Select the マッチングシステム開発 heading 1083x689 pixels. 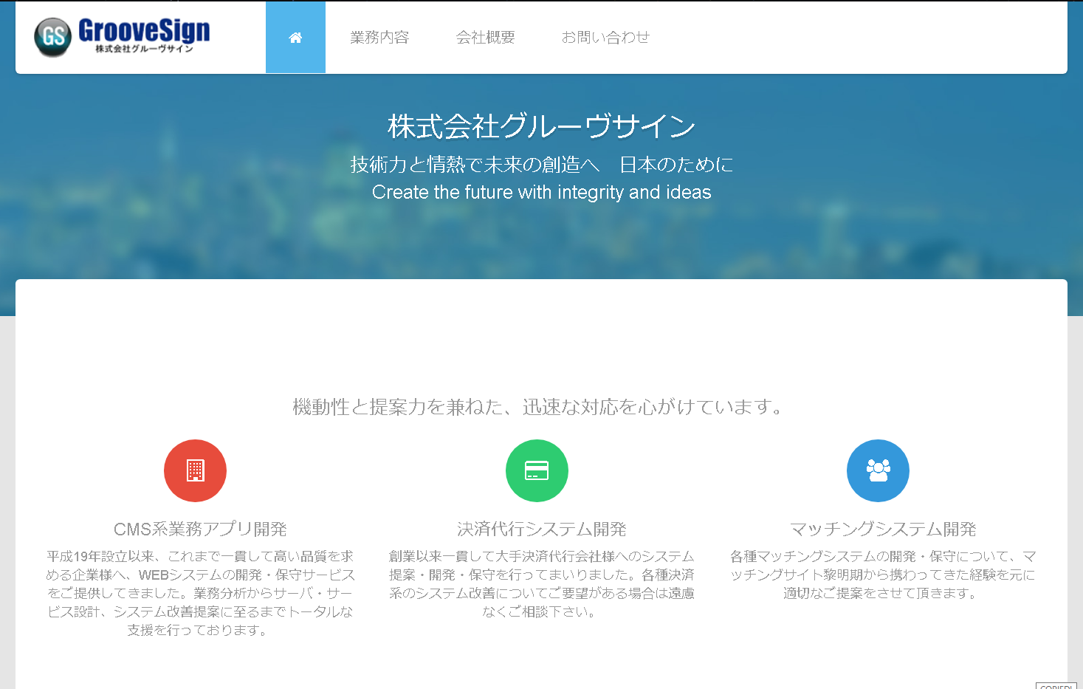883,529
